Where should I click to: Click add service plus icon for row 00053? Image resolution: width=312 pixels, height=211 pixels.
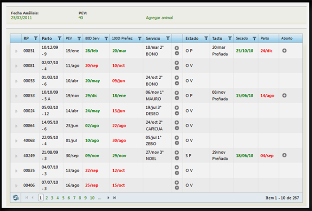(177, 78)
